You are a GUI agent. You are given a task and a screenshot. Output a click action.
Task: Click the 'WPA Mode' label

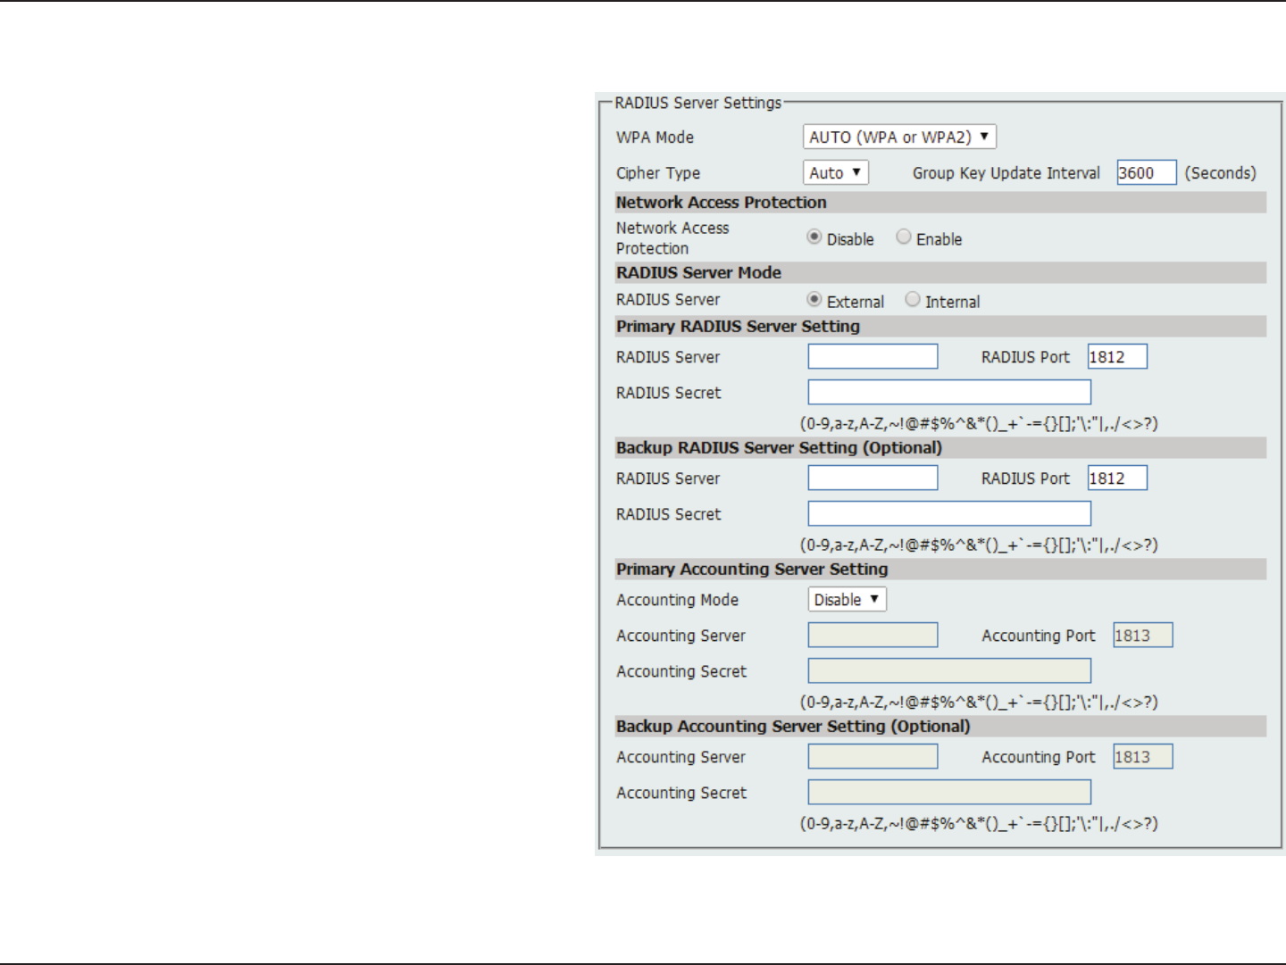[655, 137]
